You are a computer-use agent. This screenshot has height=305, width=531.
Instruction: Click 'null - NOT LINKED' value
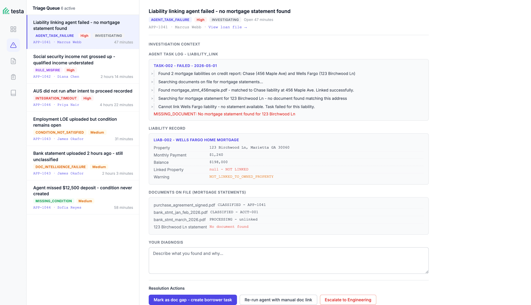[x=229, y=169]
